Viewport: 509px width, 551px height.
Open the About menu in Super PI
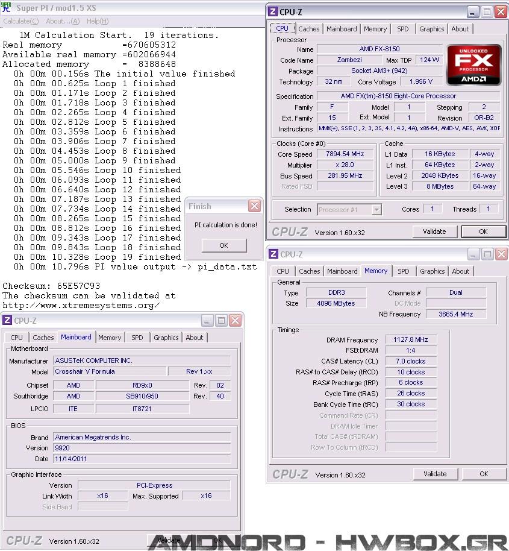click(x=63, y=21)
